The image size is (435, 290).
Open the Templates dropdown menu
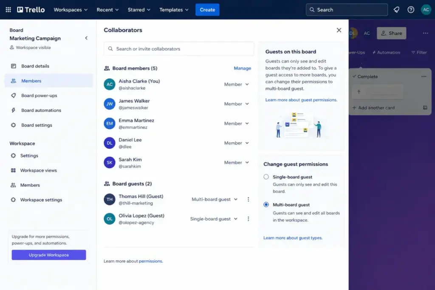pyautogui.click(x=174, y=10)
